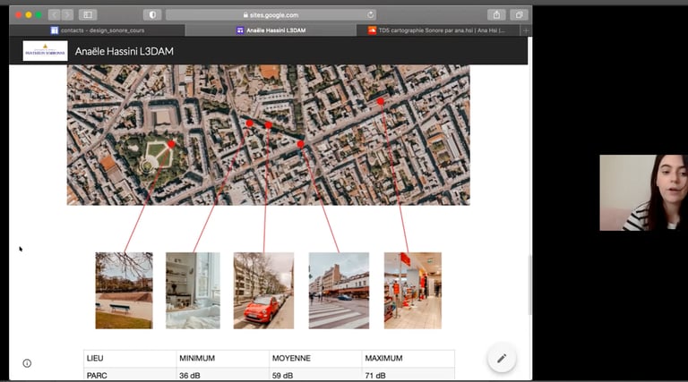Screen dimensions: 688x382
Task: Reload the page with refresh icon
Action: (x=370, y=15)
